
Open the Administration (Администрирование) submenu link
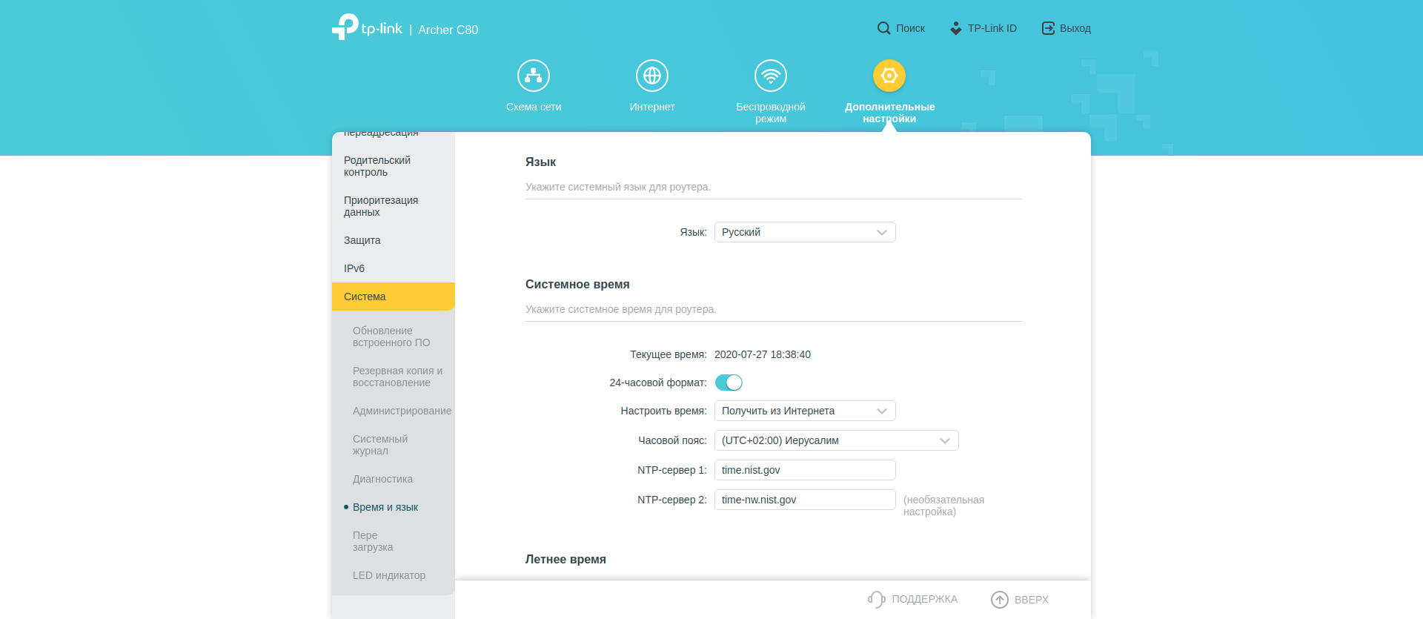point(402,411)
